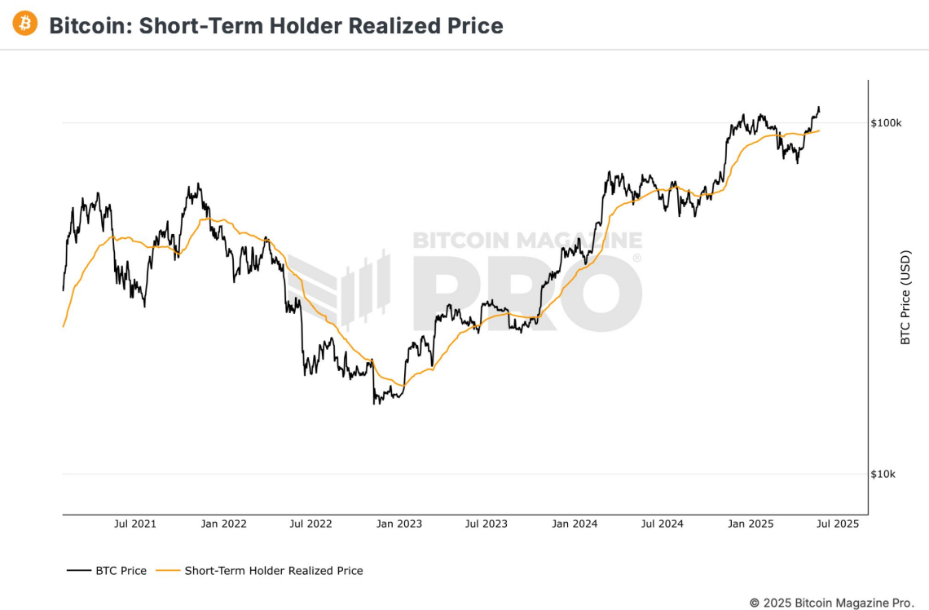Select the Jul 2021 x-axis label
This screenshot has width=929, height=610.
pos(134,524)
